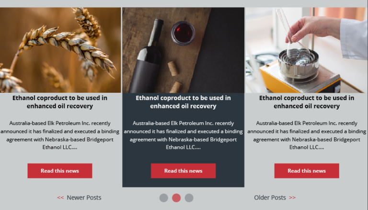Click the double right arrow beside Older Posts
The width and height of the screenshot is (368, 210).
tap(292, 198)
